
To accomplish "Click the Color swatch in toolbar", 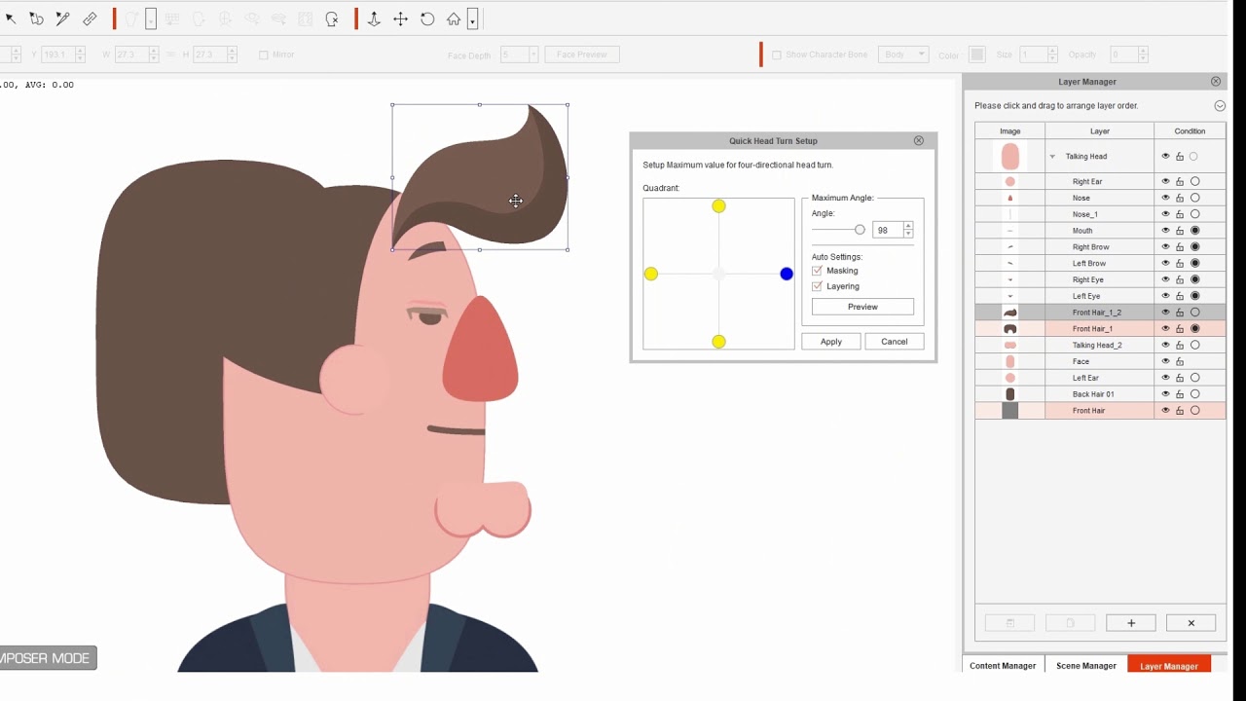I will (x=977, y=55).
